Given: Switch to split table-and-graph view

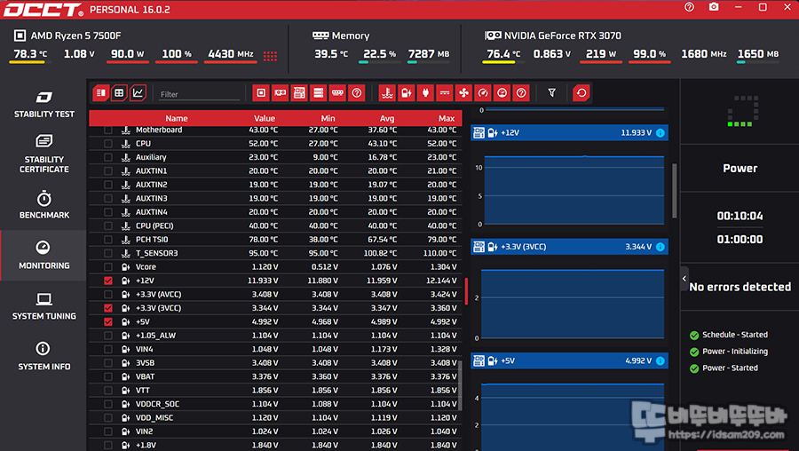Looking at the screenshot, I should point(101,92).
